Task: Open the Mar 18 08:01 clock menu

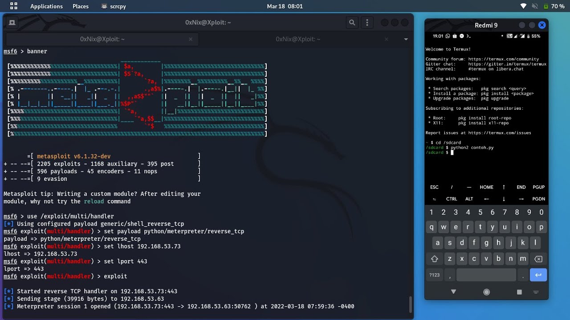Action: pos(285,6)
